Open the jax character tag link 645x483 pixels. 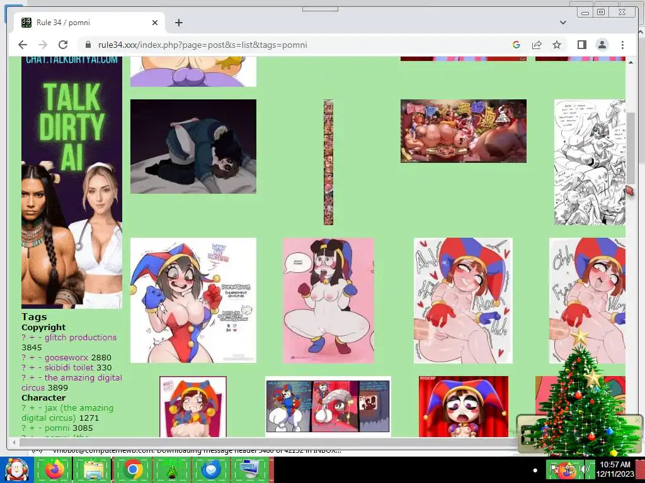coord(67,413)
